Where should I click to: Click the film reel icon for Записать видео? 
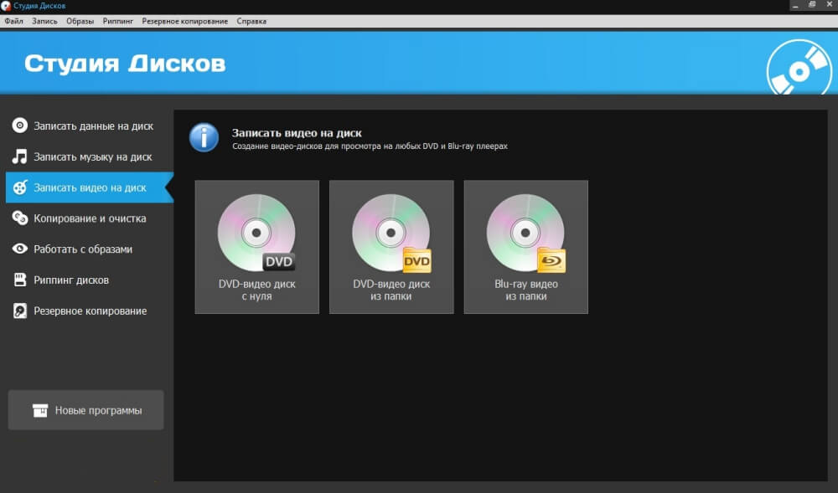pos(19,187)
